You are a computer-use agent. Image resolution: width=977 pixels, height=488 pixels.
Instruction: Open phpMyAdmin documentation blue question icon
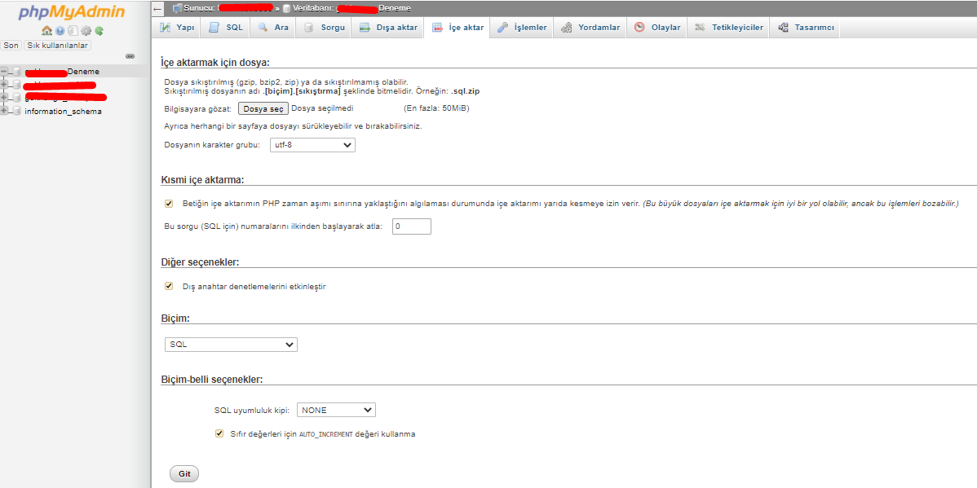(60, 30)
